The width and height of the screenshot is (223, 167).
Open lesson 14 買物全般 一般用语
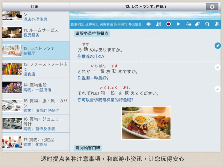[x=36, y=87]
